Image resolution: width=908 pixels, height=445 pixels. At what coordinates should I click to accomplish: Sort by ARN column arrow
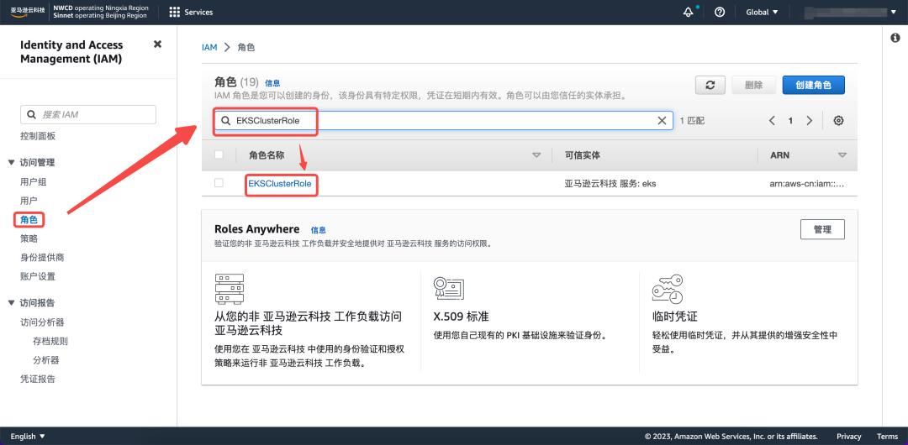point(842,155)
